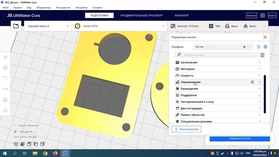The height and width of the screenshot is (157, 279).
Task: Close the Параметры печати panel
Action: [265, 37]
